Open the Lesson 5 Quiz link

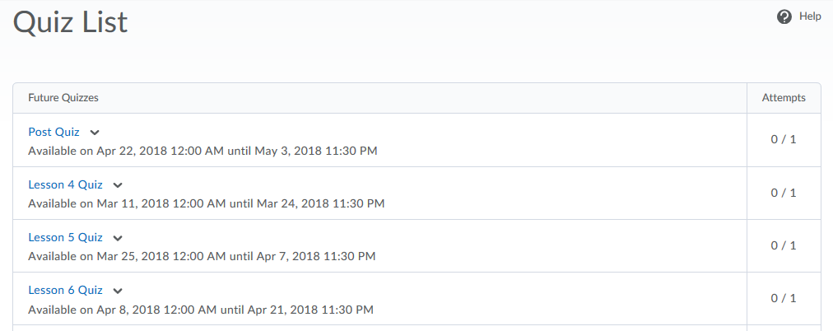[65, 237]
